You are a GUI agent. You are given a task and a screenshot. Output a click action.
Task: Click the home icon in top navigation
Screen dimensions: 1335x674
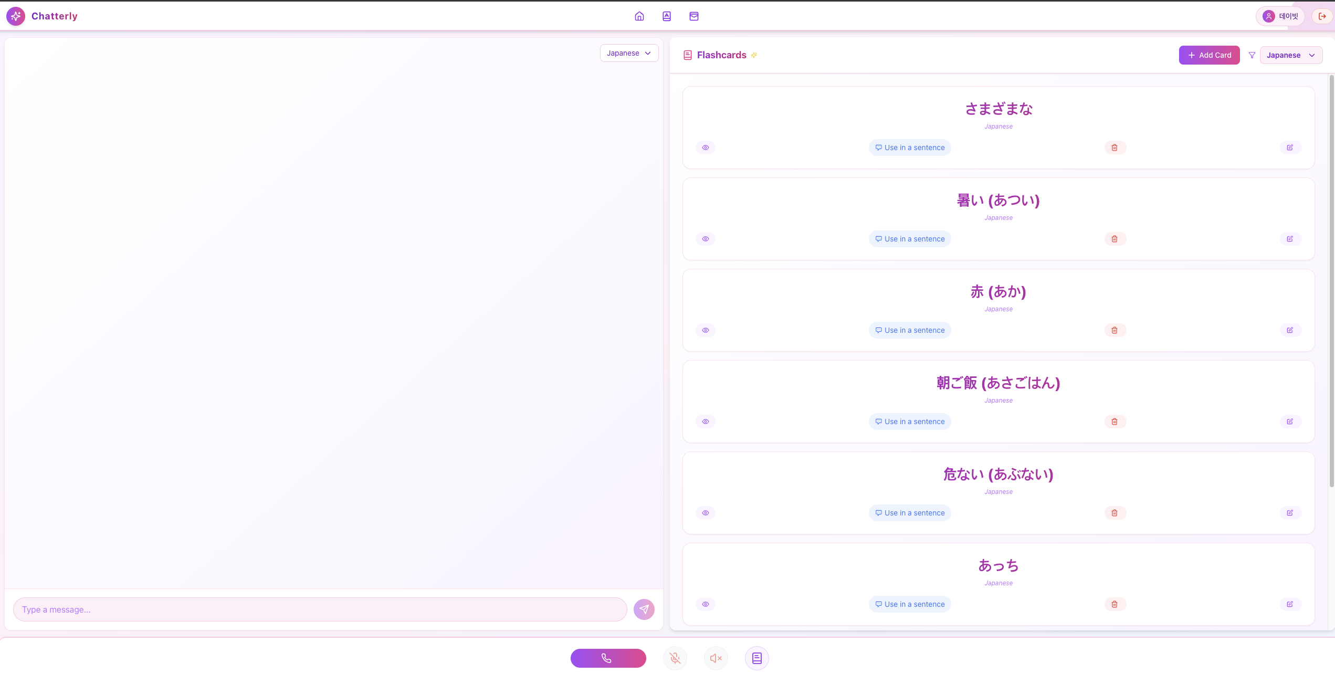click(639, 16)
